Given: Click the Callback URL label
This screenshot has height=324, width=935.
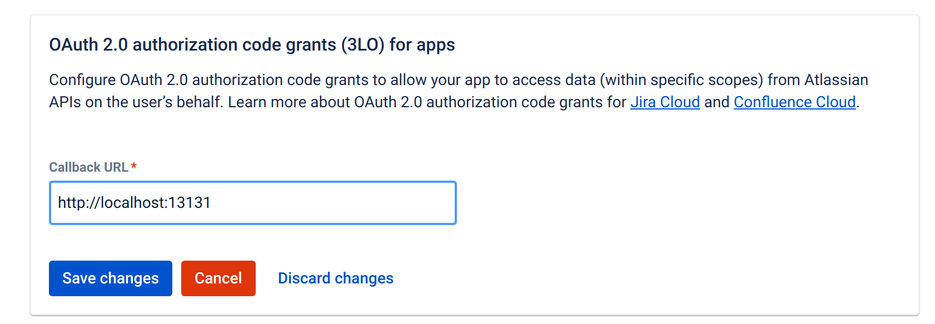Looking at the screenshot, I should (x=89, y=167).
